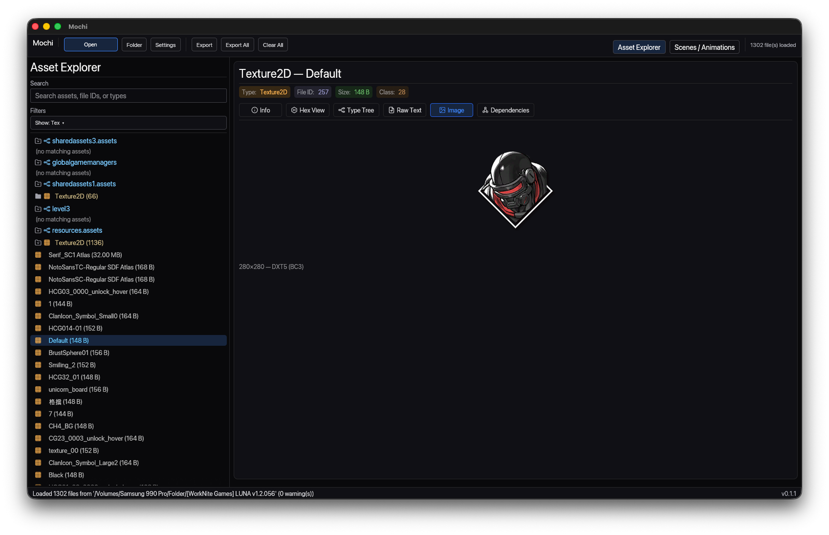Click the texture icon for HCG014-01
This screenshot has width=829, height=535.
pyautogui.click(x=38, y=329)
